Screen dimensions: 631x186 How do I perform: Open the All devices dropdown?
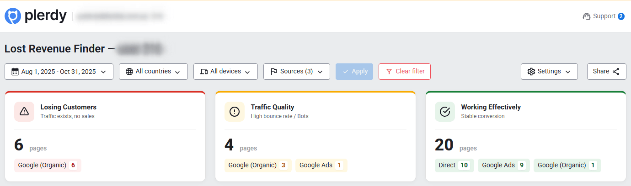[x=225, y=72]
